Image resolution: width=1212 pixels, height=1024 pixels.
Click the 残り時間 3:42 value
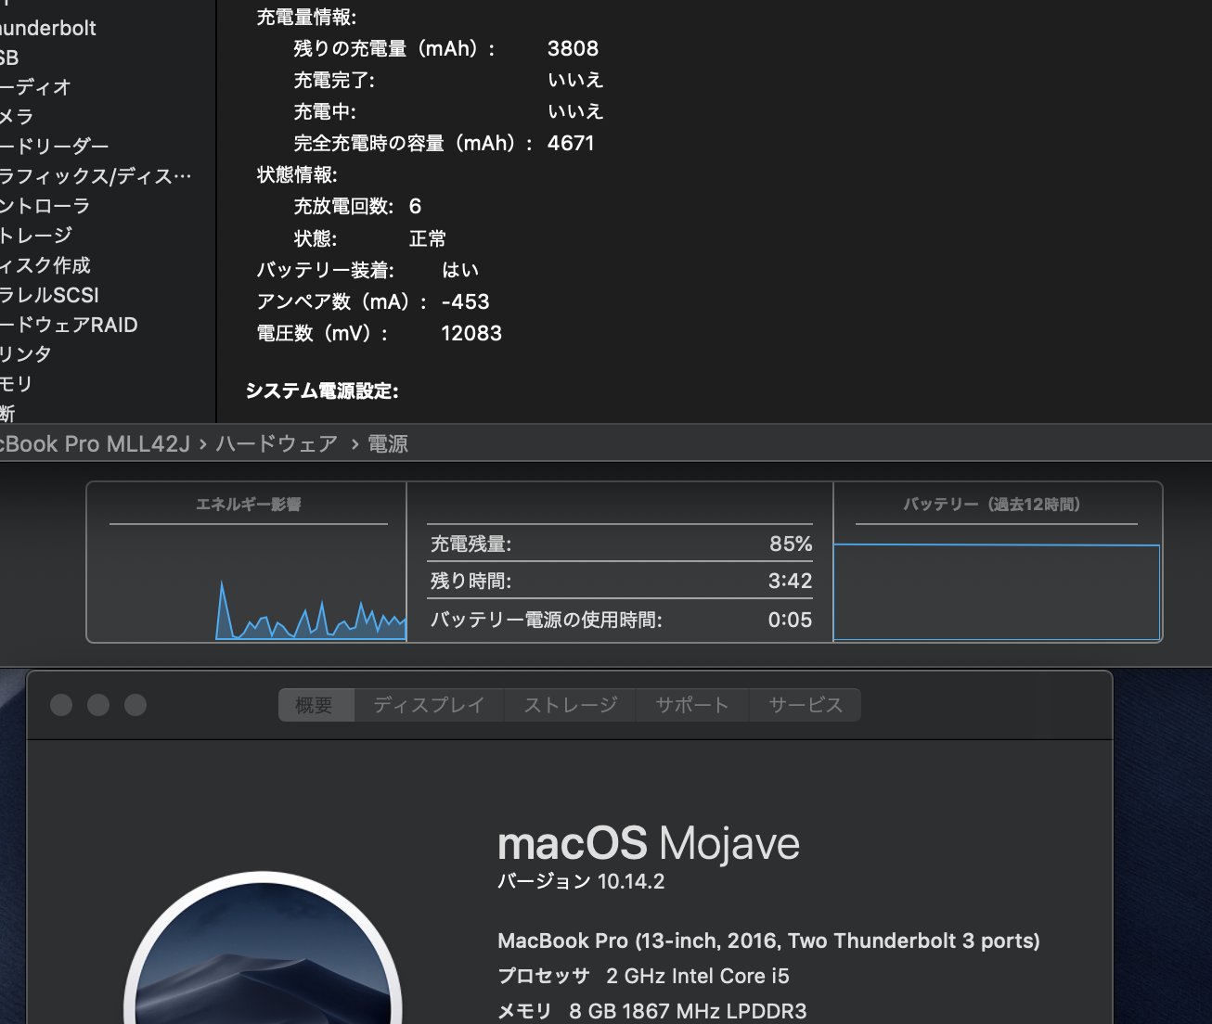(791, 582)
